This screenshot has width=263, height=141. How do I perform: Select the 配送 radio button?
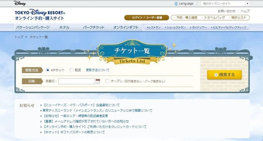(x=71, y=70)
